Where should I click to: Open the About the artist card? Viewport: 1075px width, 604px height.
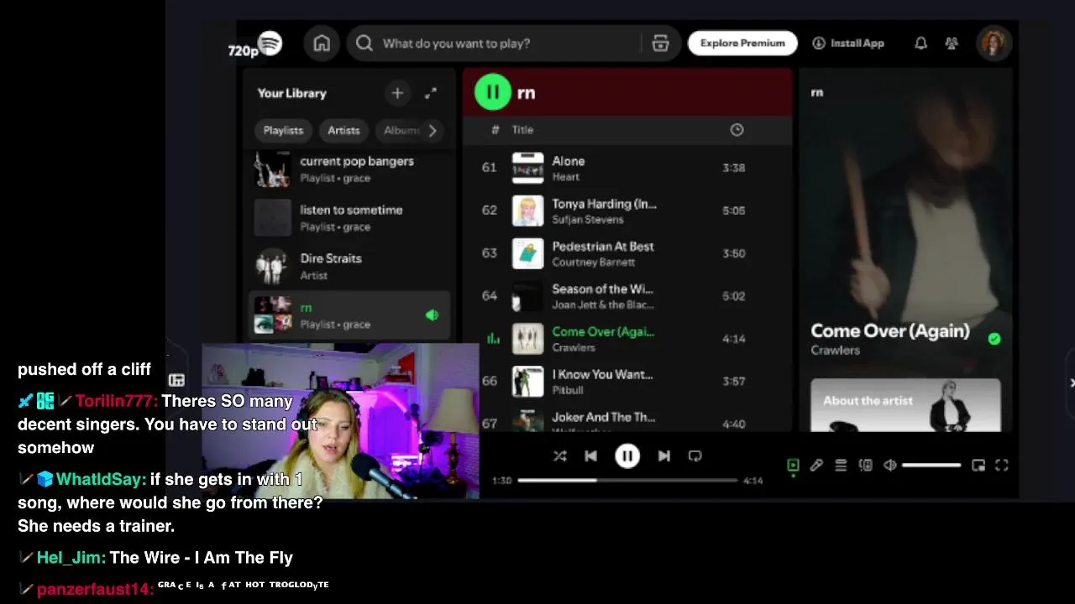(905, 405)
